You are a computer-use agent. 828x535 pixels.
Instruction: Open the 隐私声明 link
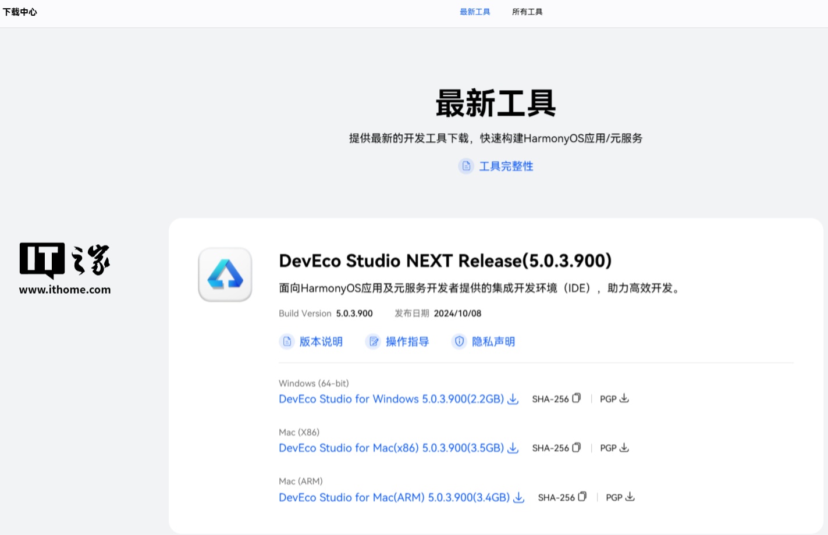tap(493, 341)
